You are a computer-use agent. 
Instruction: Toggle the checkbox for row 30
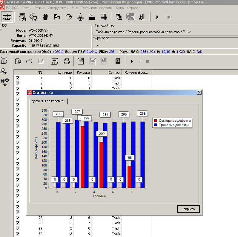click(18, 234)
